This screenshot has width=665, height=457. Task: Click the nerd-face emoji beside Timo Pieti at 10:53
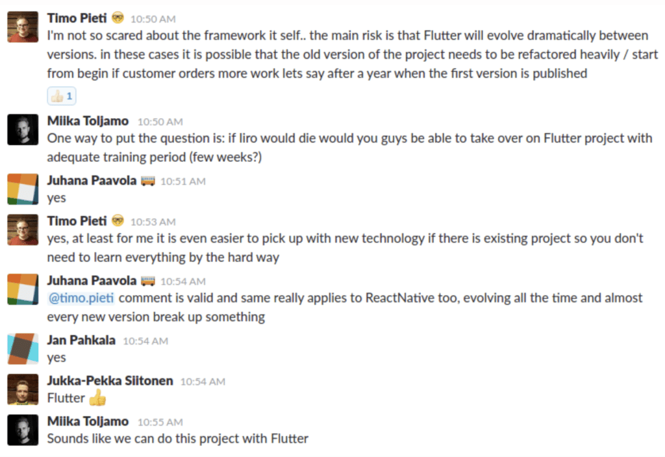click(118, 221)
